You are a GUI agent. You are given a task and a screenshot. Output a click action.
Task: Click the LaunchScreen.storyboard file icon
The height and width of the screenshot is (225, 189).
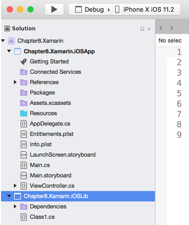click(x=24, y=155)
